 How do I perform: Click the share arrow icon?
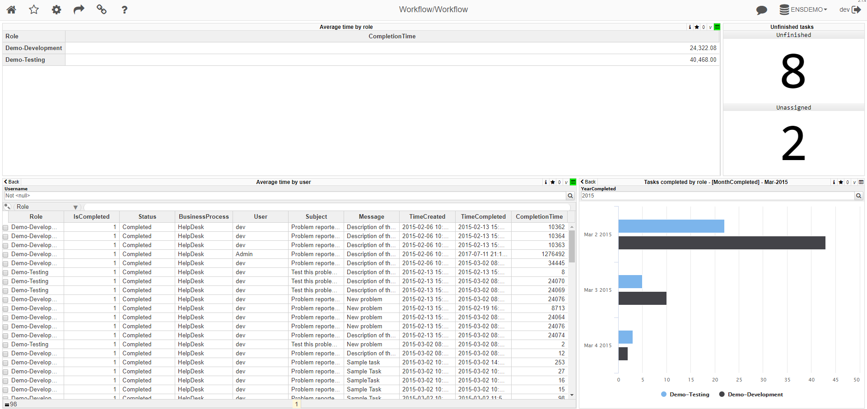pyautogui.click(x=79, y=9)
